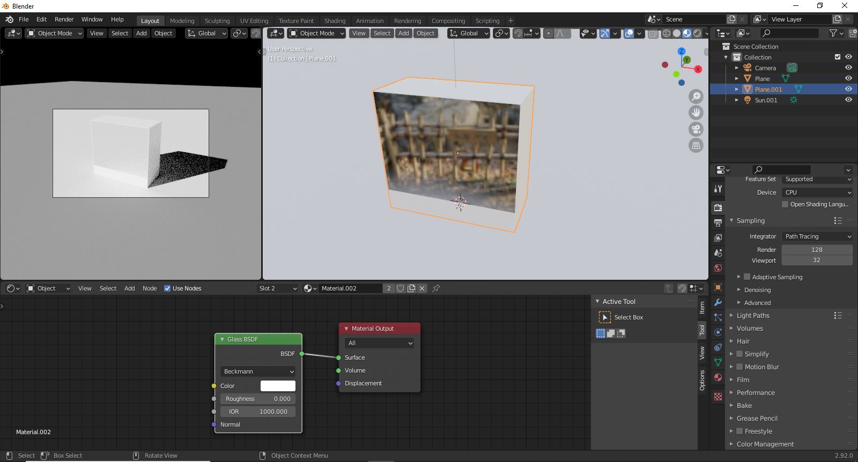Open the Shading workspace tab
The width and height of the screenshot is (858, 462).
coord(335,21)
